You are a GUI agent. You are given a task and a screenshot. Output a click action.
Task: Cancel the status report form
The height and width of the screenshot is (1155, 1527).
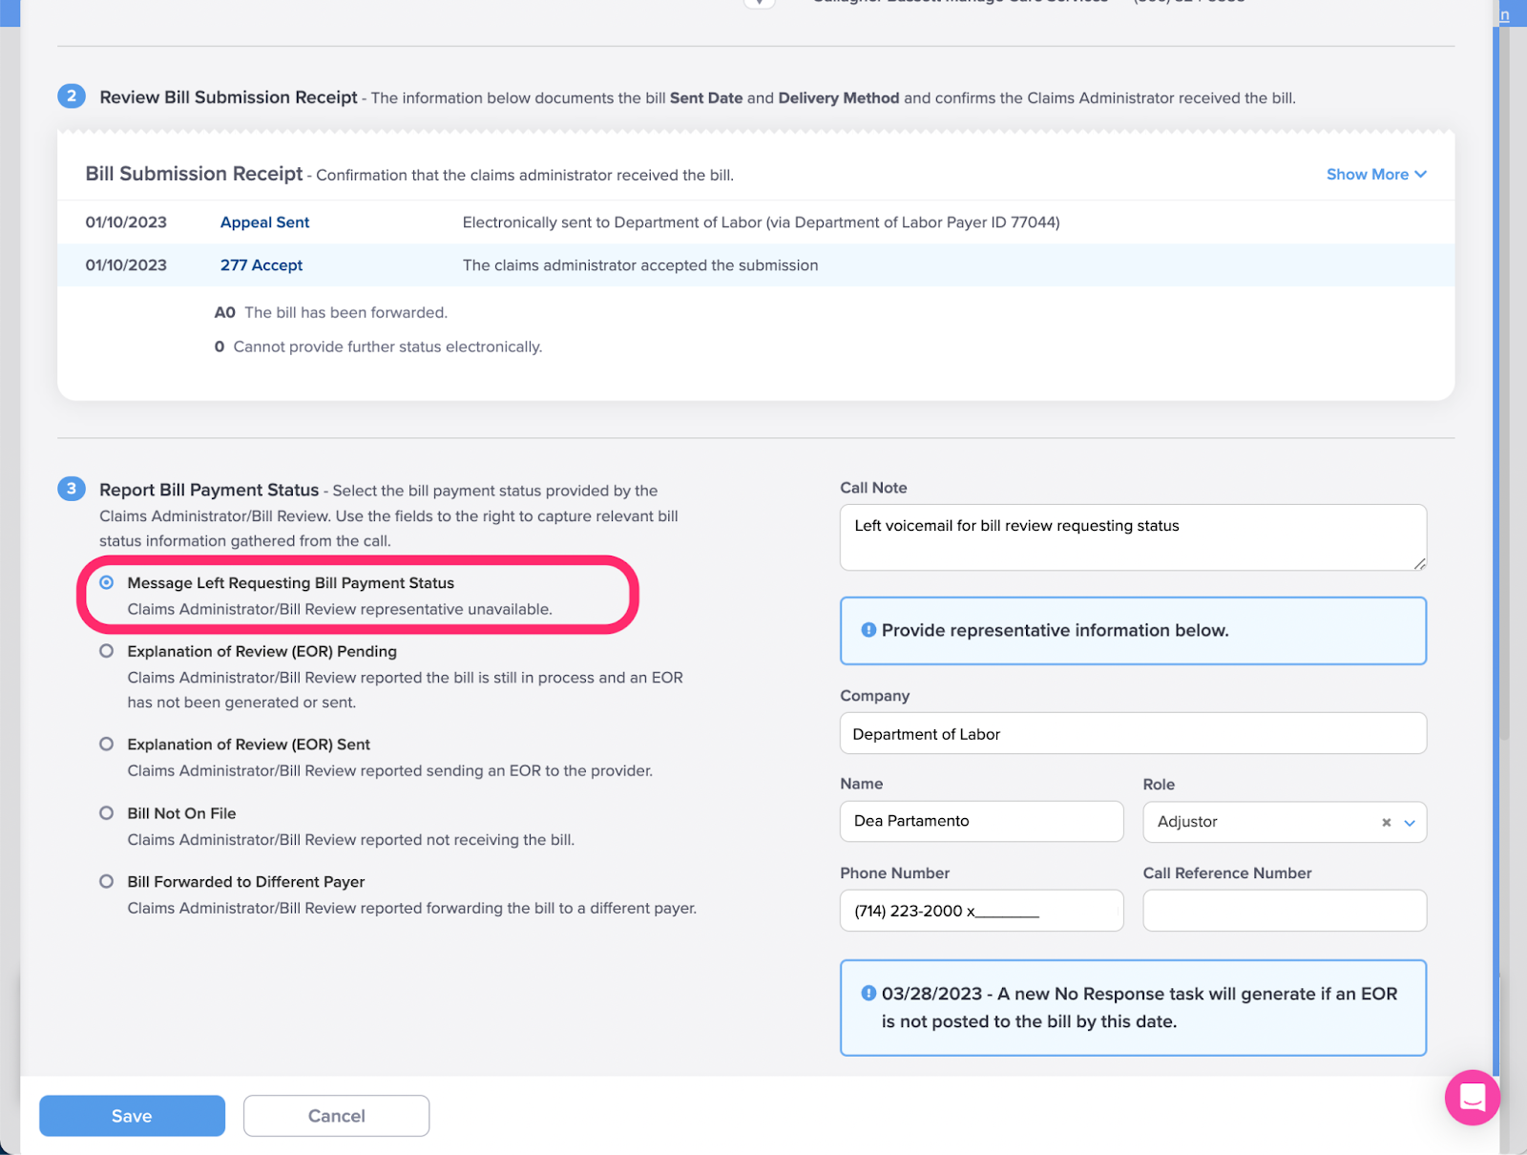click(336, 1116)
